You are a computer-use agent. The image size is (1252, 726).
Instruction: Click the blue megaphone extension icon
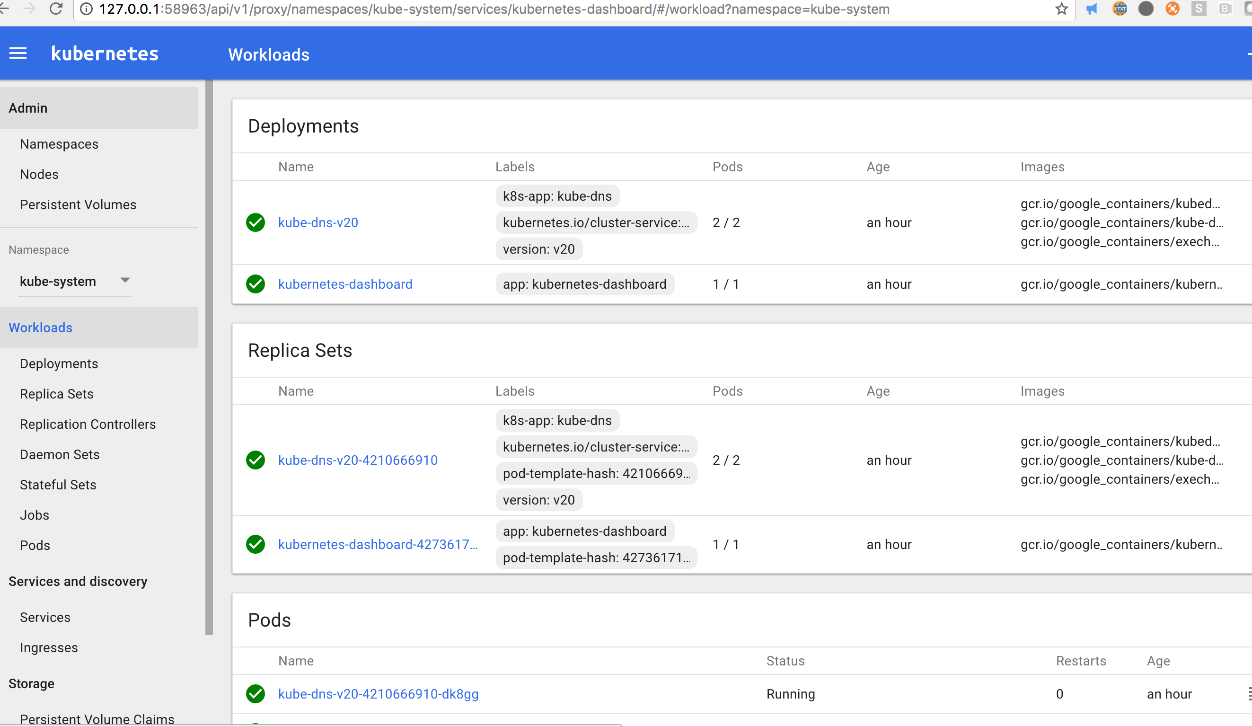point(1092,9)
